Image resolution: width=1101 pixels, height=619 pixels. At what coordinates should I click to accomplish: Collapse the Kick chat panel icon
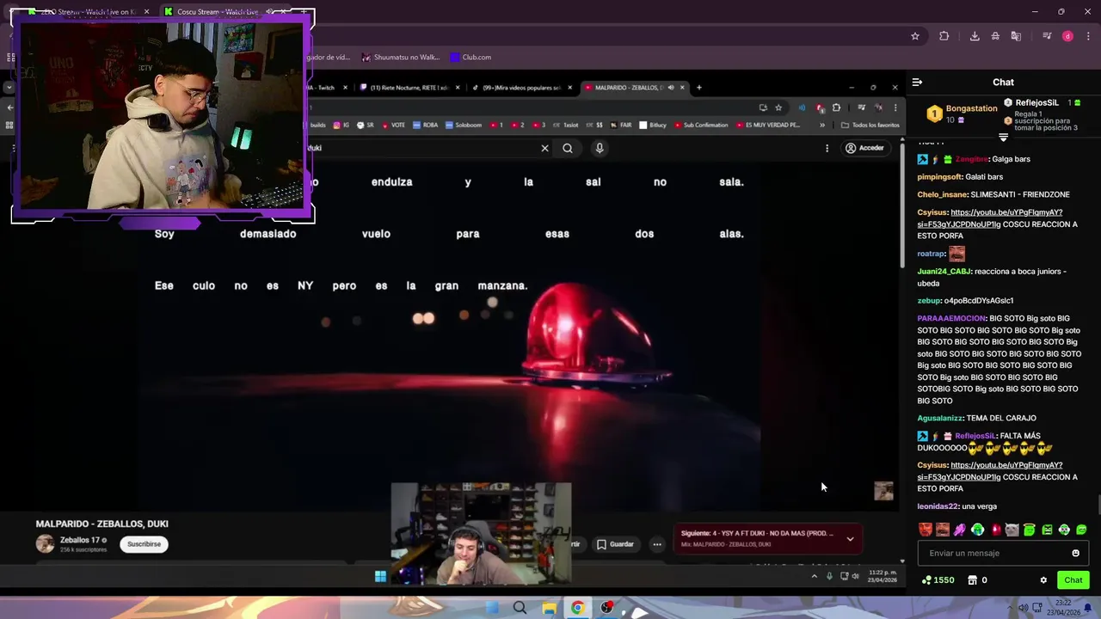pyautogui.click(x=917, y=83)
